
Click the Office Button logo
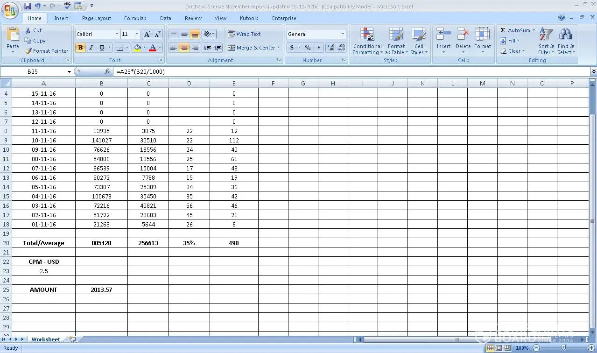(x=10, y=10)
